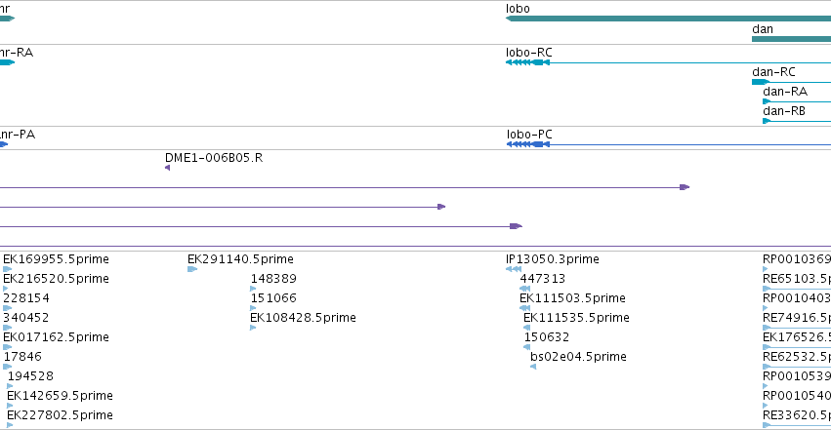The width and height of the screenshot is (831, 430).
Task: Click the middle-length purple alignment arrowhead
Action: tap(516, 226)
